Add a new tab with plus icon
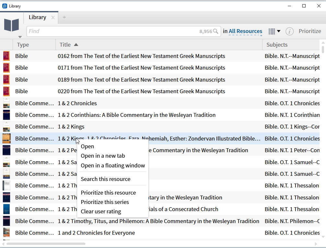This screenshot has height=248, width=326. (64, 17)
